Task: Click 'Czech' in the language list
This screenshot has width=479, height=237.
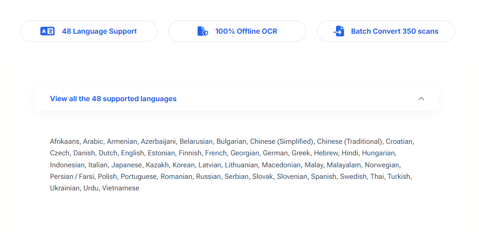Action: 59,153
